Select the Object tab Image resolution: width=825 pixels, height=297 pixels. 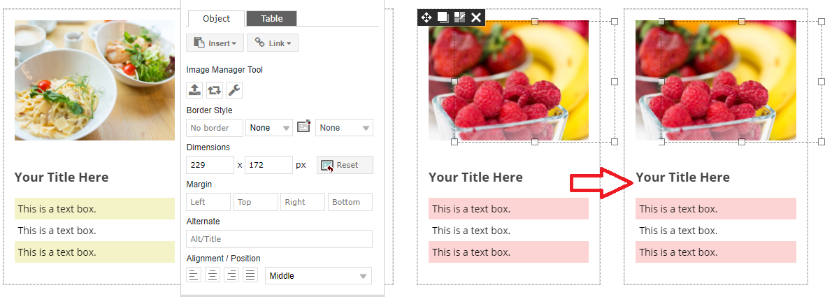click(216, 19)
